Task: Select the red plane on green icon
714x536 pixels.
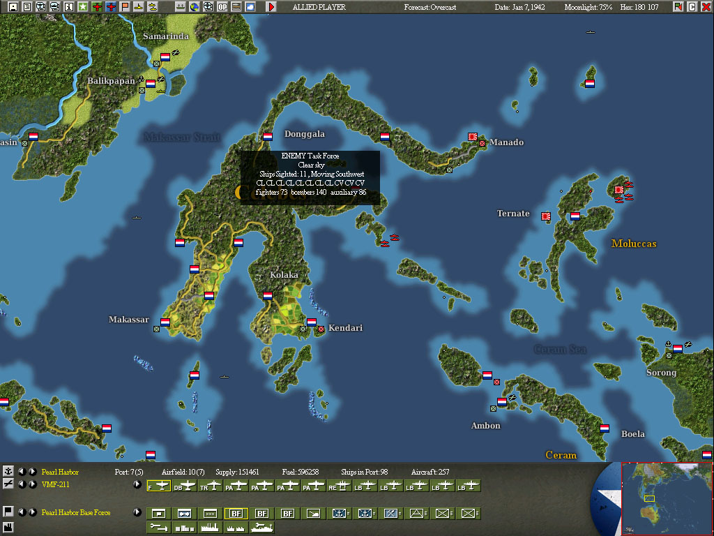Action: [97, 7]
